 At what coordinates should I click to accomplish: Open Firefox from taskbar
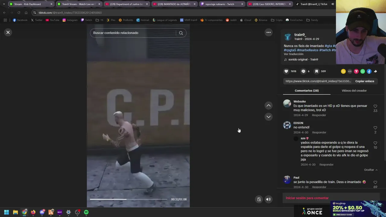(33, 212)
